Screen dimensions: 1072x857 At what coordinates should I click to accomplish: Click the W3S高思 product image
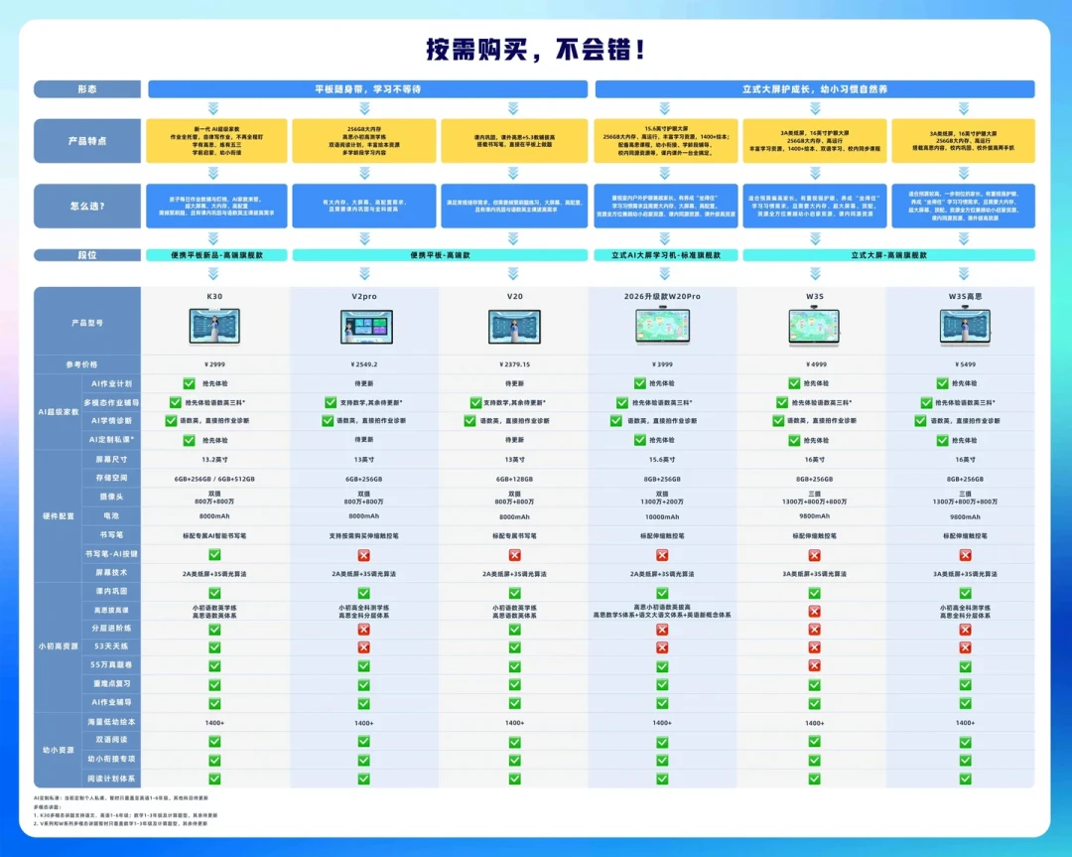click(x=966, y=326)
